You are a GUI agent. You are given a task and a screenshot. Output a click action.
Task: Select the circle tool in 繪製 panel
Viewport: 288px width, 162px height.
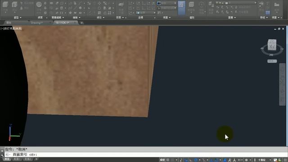(x=80, y=8)
